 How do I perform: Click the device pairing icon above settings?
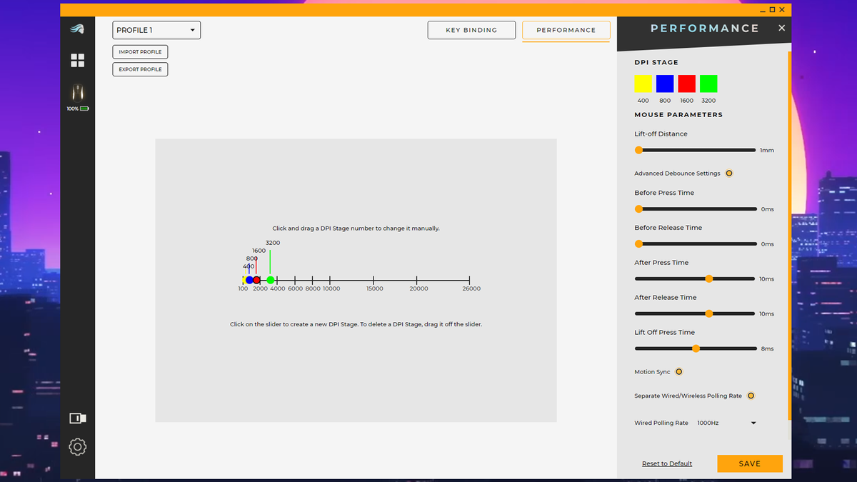click(77, 418)
